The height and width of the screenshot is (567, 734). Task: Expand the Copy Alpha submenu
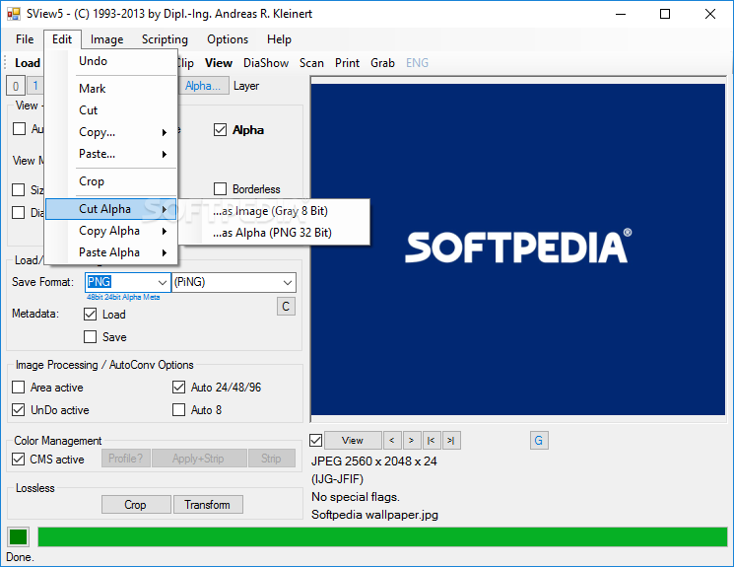point(111,231)
